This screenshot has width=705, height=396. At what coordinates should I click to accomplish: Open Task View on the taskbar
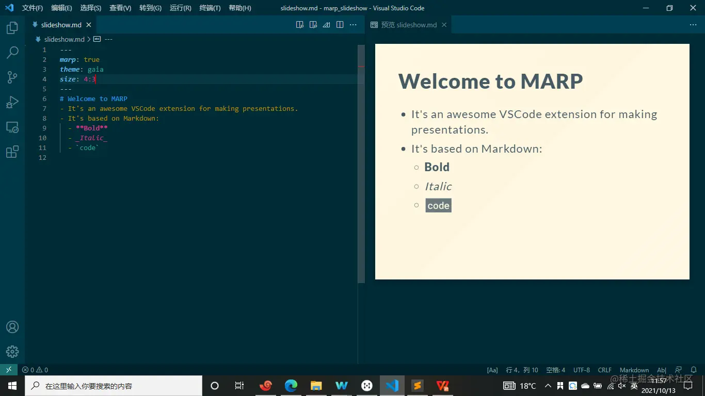point(239,386)
